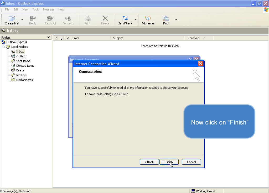Click the Create Mail toolbar icon
This screenshot has width=269, height=193.
[x=12, y=19]
